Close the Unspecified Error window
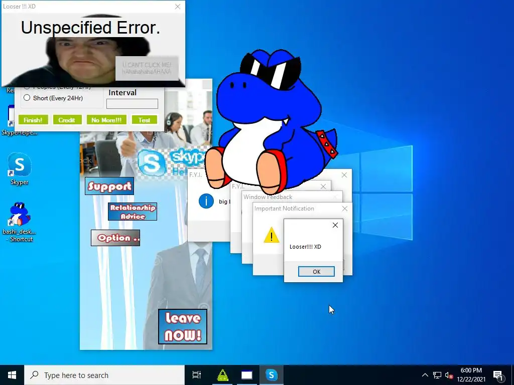 177,7
